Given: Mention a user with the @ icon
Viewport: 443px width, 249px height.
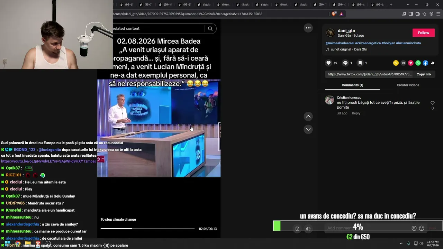Looking at the screenshot, I should (414, 228).
